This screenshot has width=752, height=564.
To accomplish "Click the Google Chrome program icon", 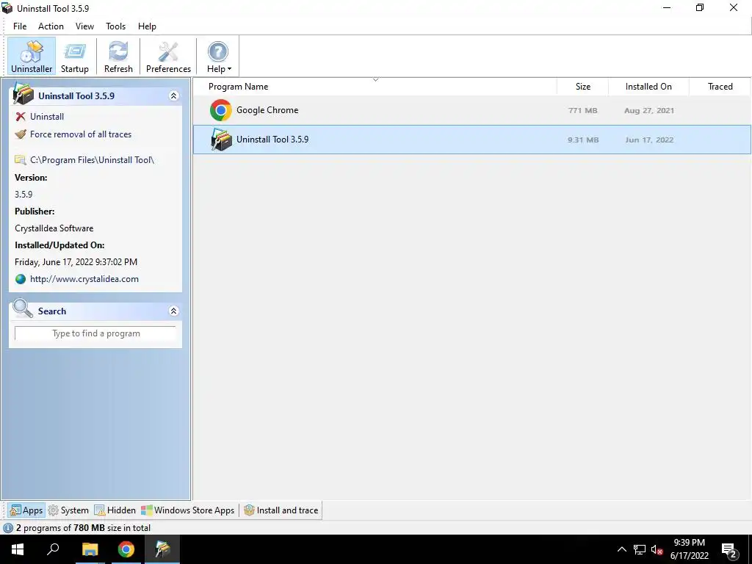I will click(220, 110).
